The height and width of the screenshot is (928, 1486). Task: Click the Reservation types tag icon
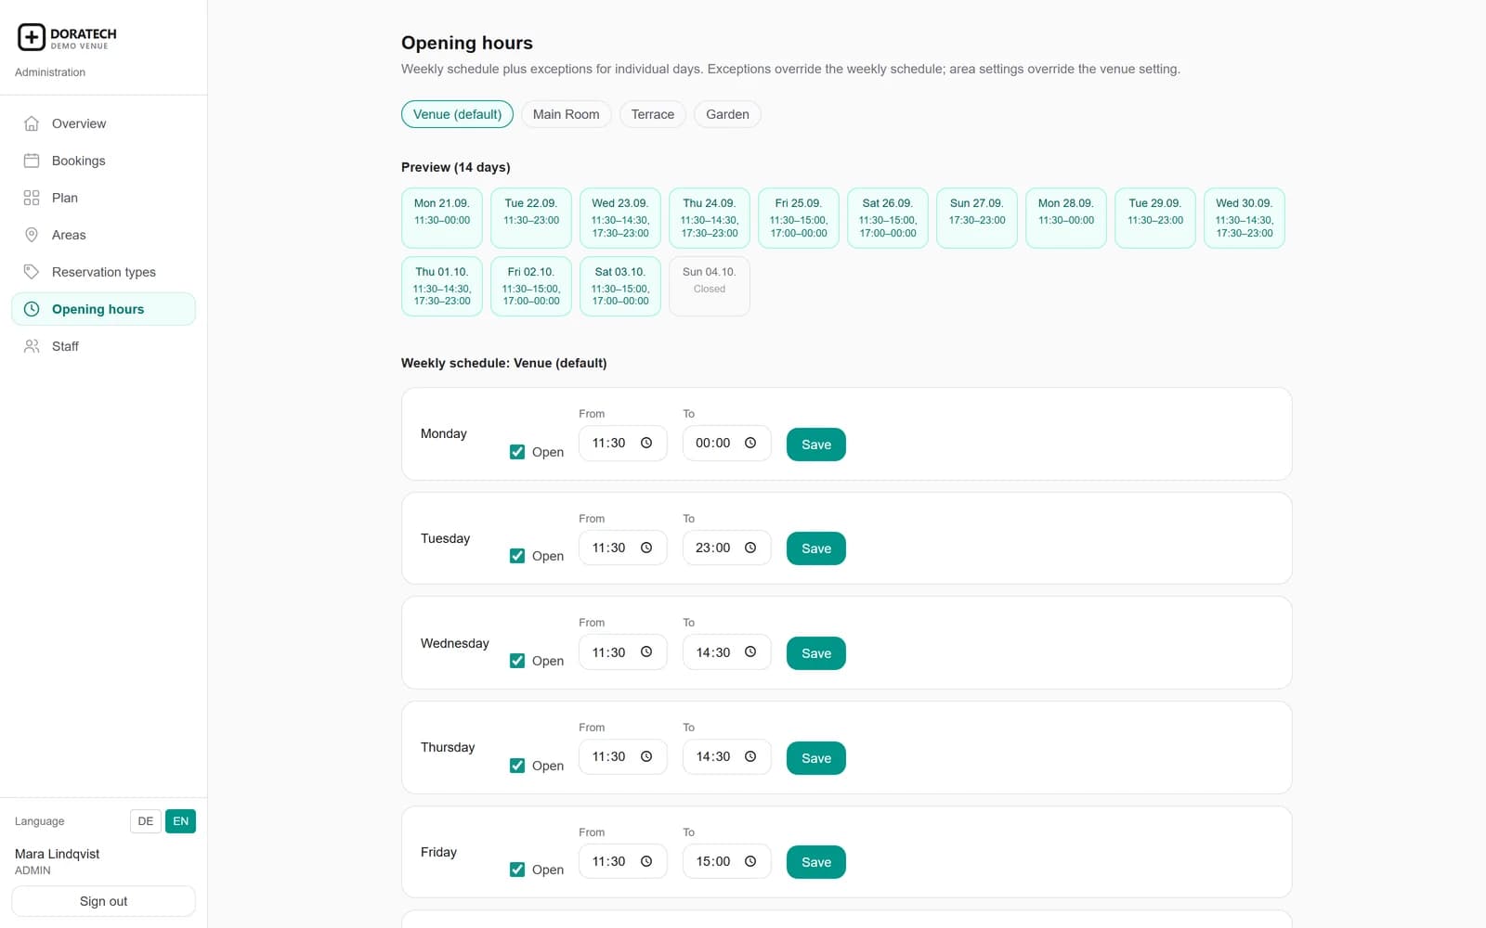coord(32,272)
